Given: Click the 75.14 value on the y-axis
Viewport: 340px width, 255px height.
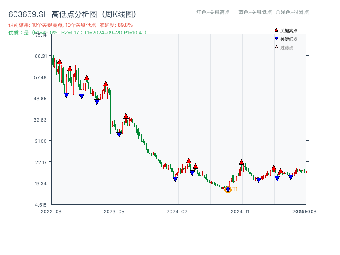Looking at the screenshot, I should coord(40,36).
